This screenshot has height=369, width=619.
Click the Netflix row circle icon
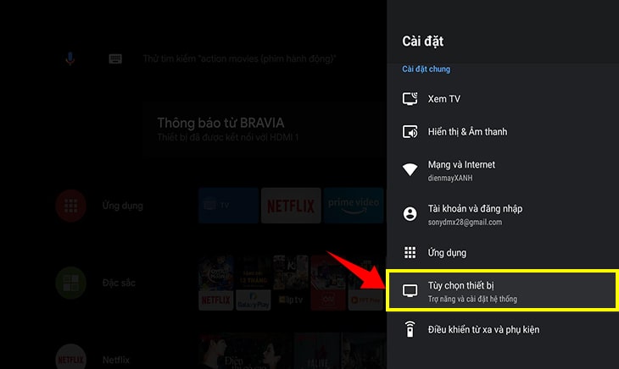coord(71,356)
